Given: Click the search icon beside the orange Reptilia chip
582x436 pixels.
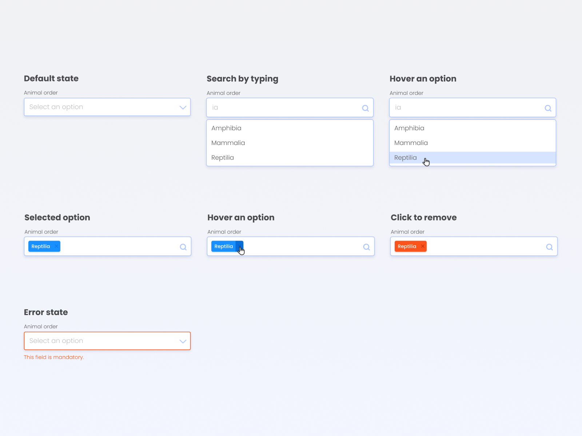Looking at the screenshot, I should coord(550,247).
